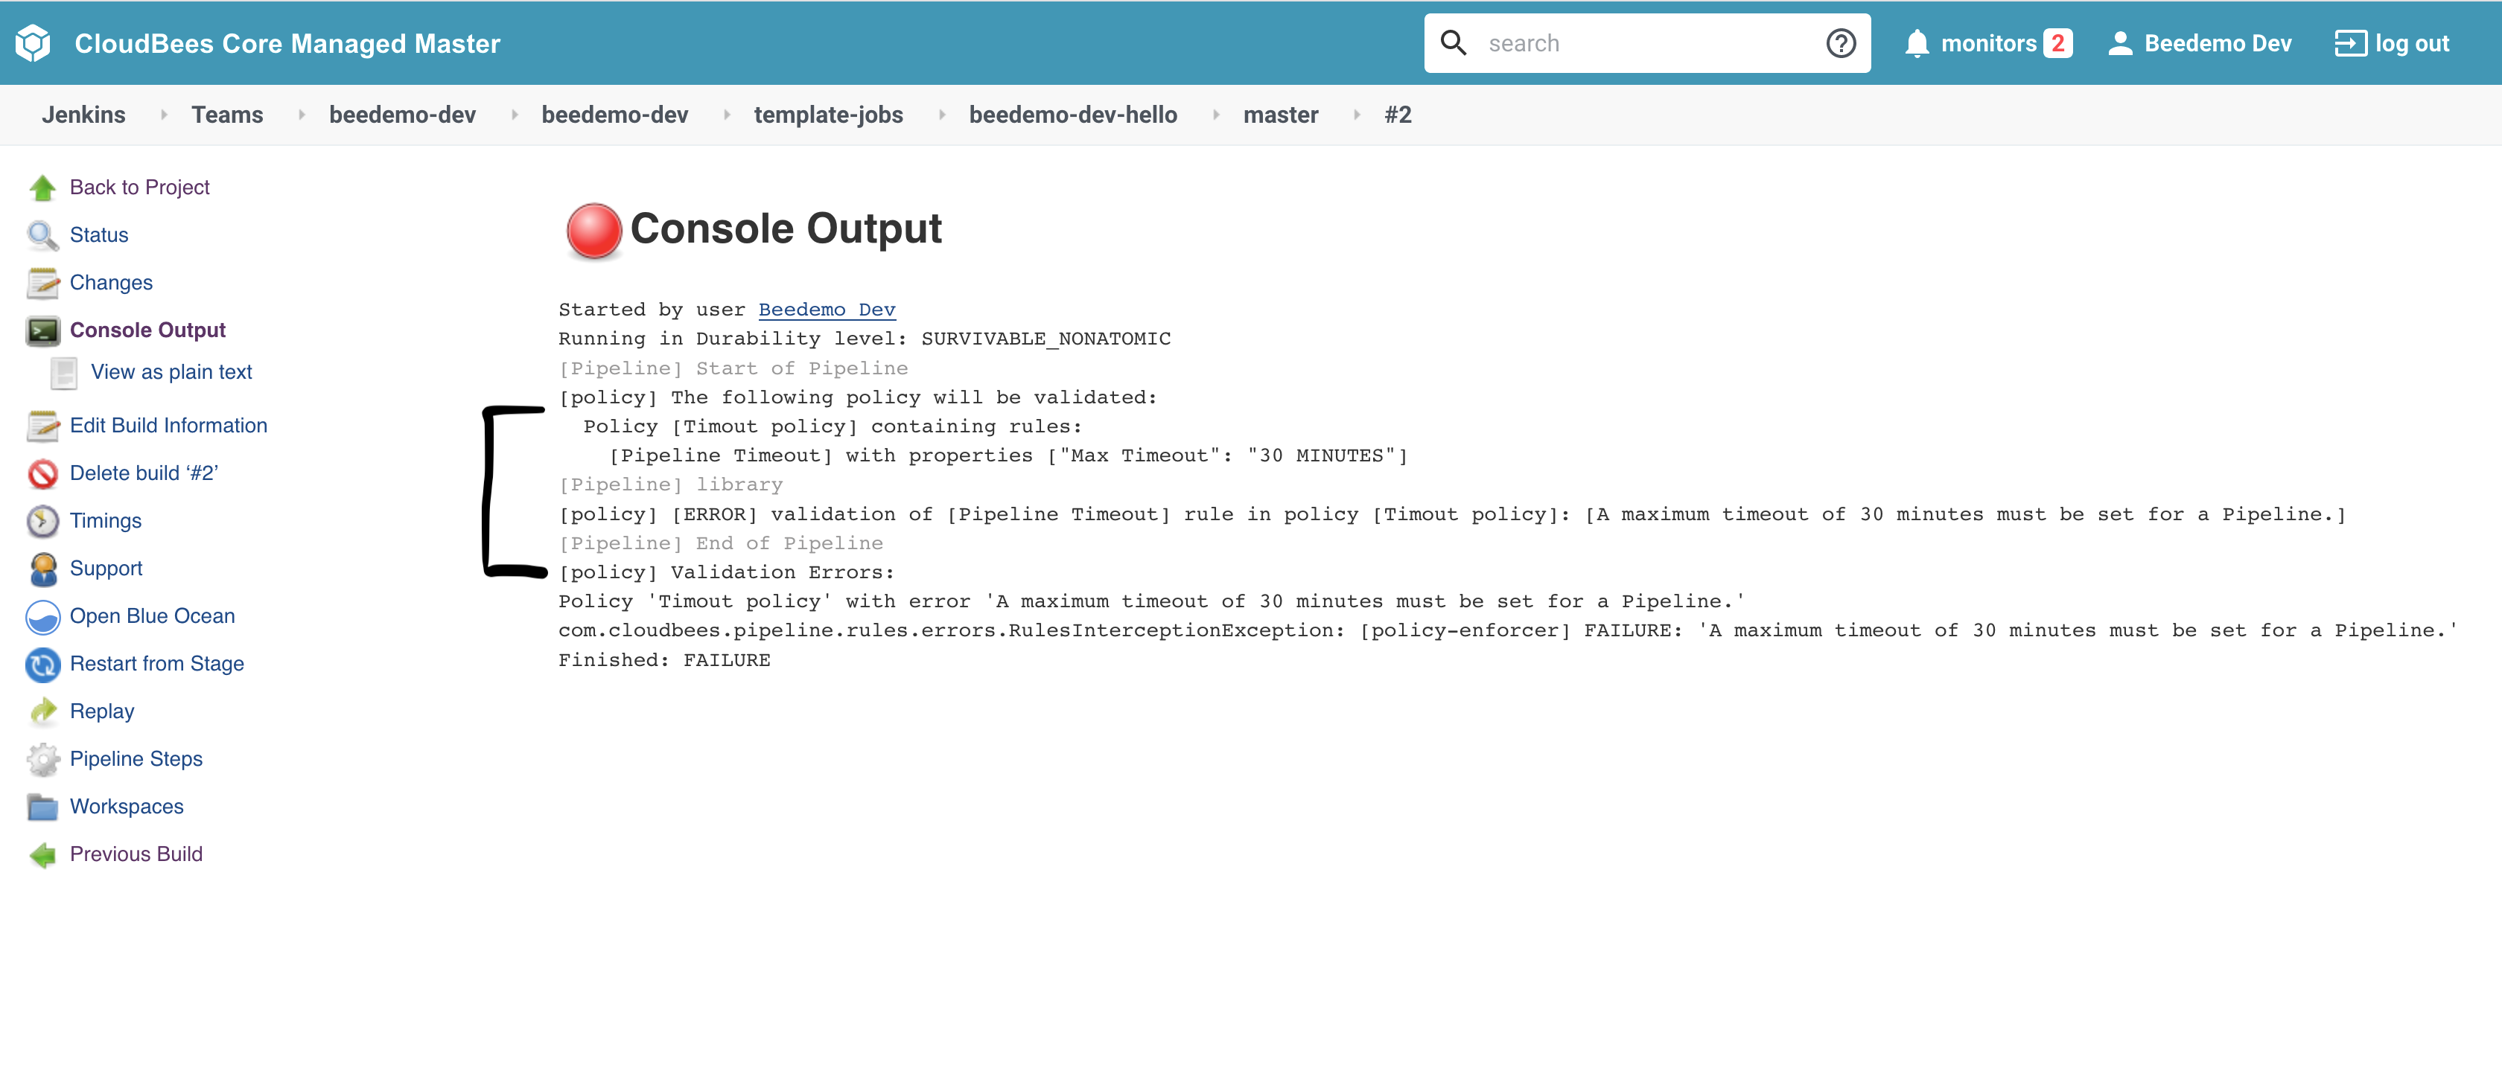Click the monitors bell icon
This screenshot has height=1091, width=2502.
click(1916, 44)
